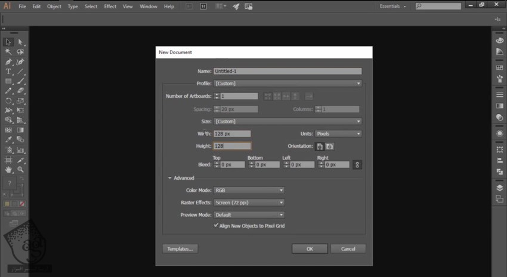
Task: Open the Edit menu
Action: click(x=36, y=6)
